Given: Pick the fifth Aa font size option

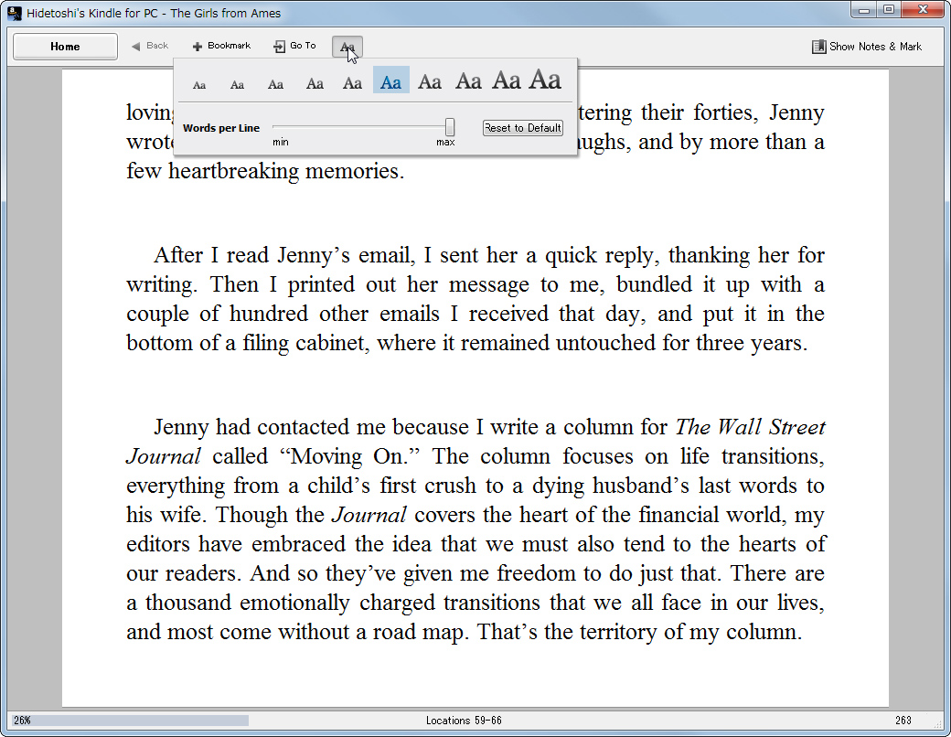Looking at the screenshot, I should click(352, 83).
